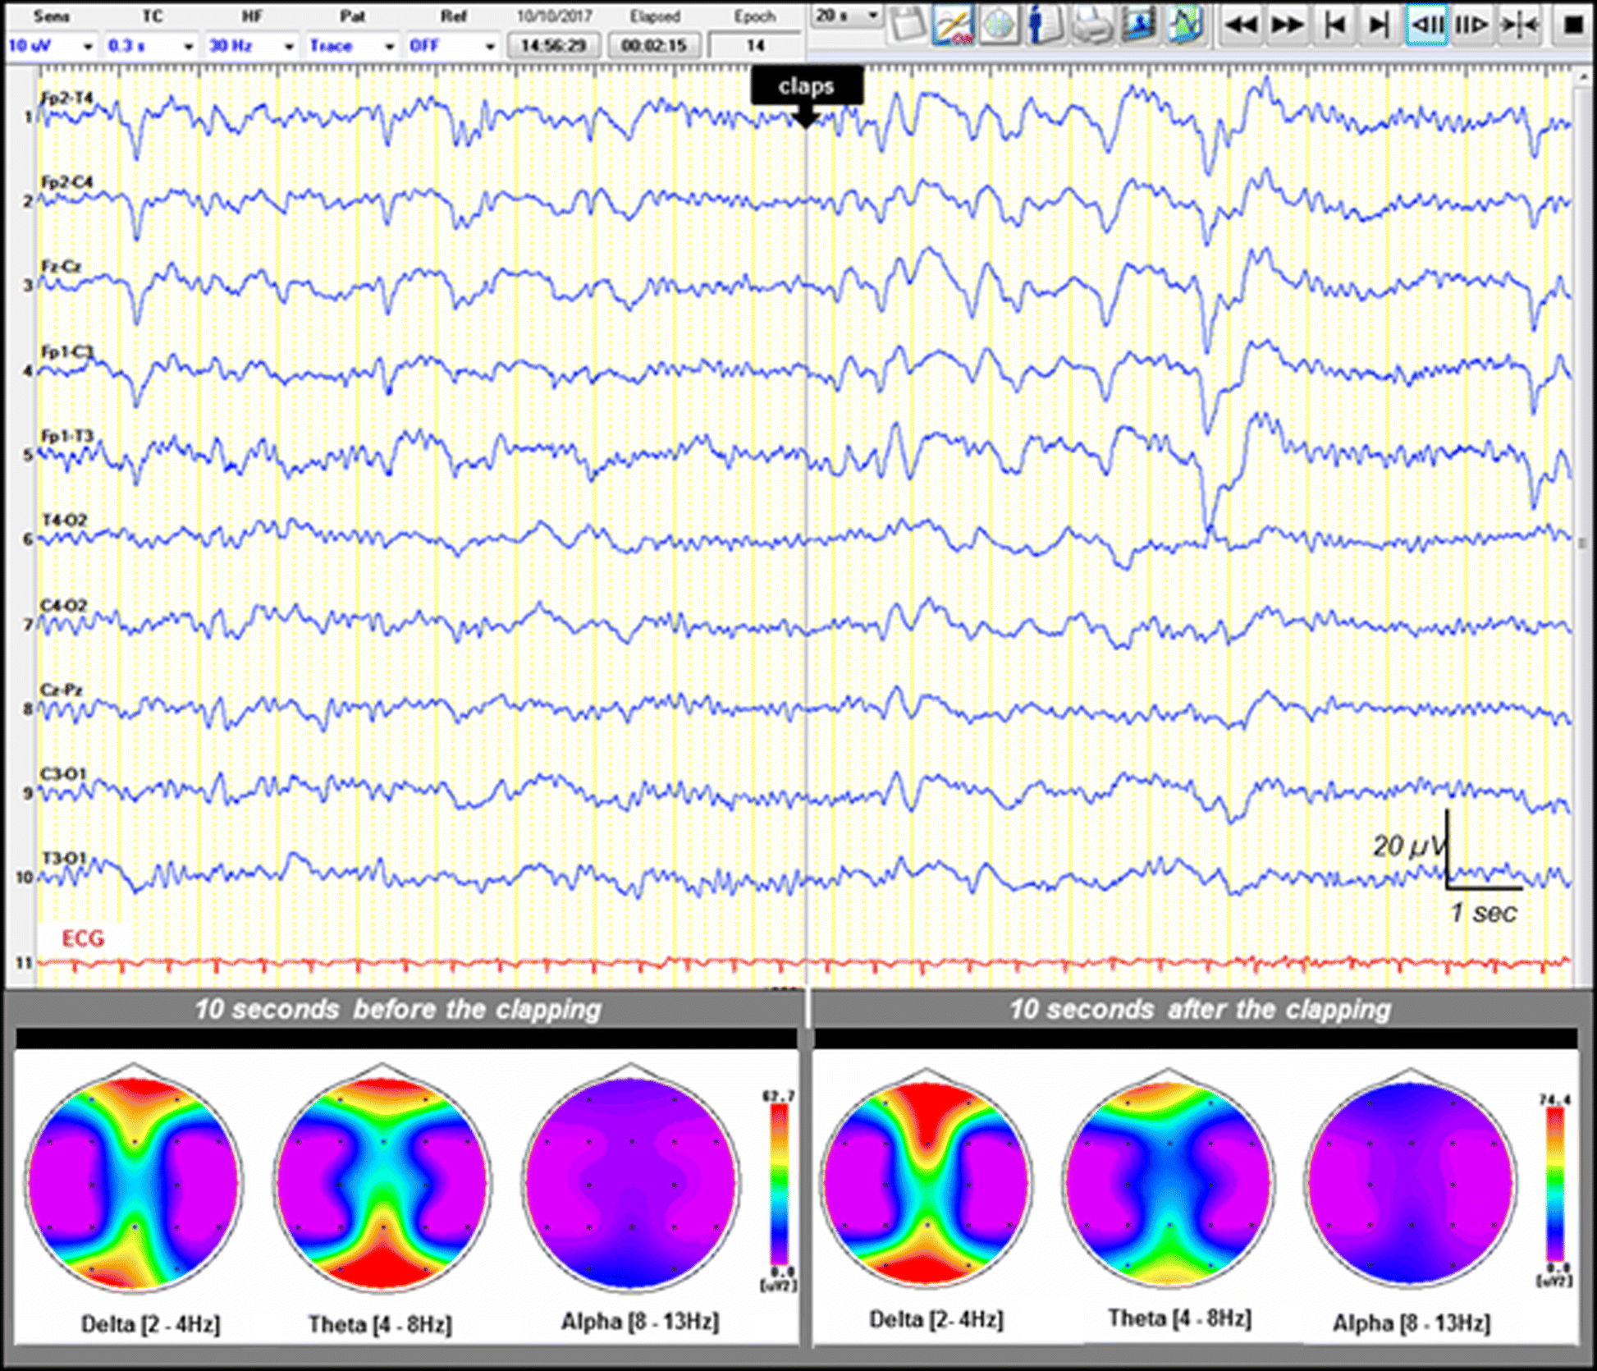1597x1371 pixels.
Task: Click the 14:56:29 time field
Action: (553, 45)
